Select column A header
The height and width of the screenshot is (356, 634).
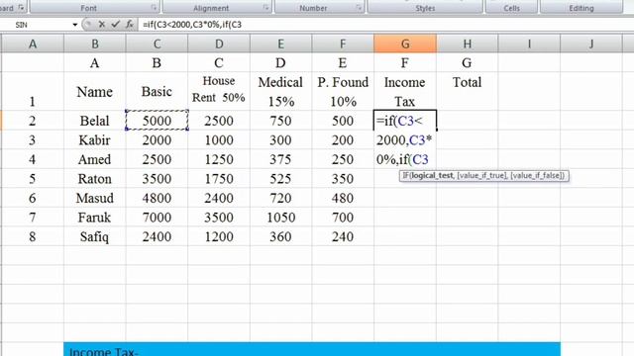tap(33, 44)
